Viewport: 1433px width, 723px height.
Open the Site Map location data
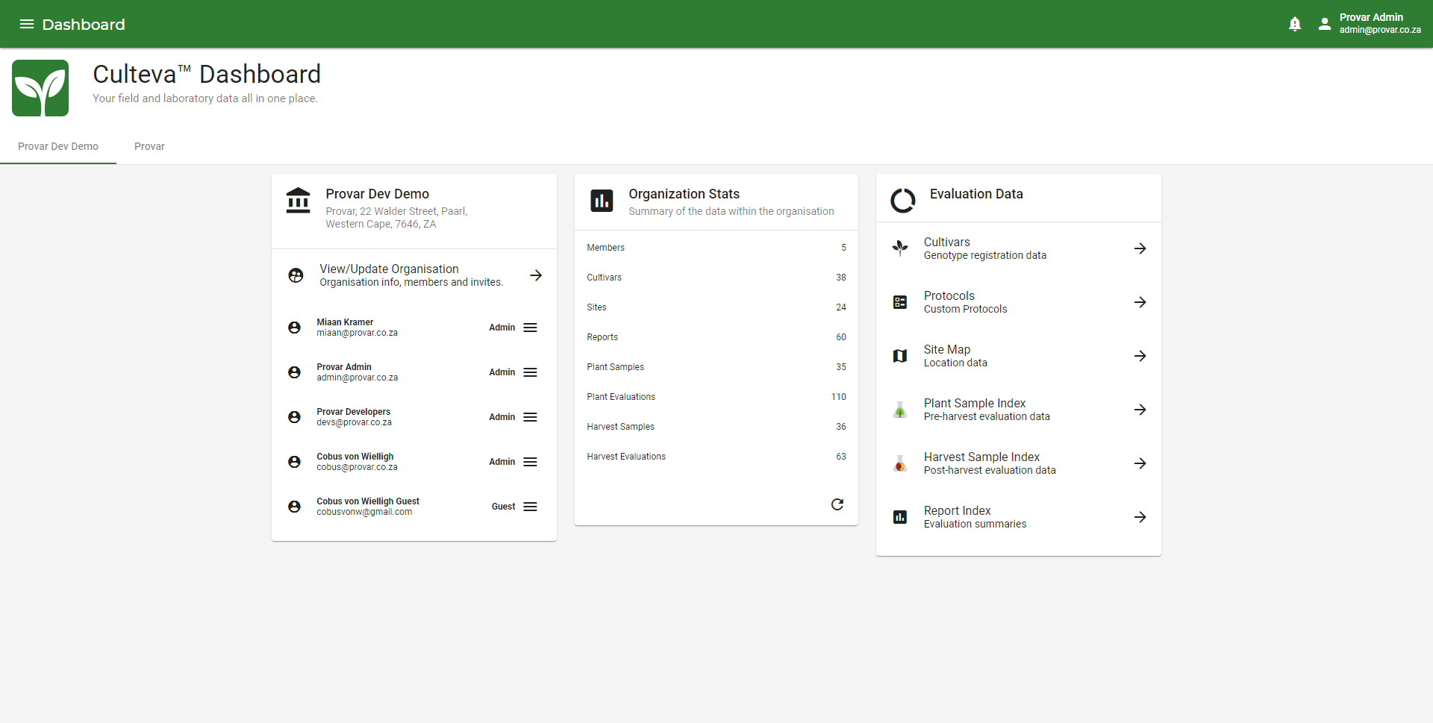point(1019,356)
